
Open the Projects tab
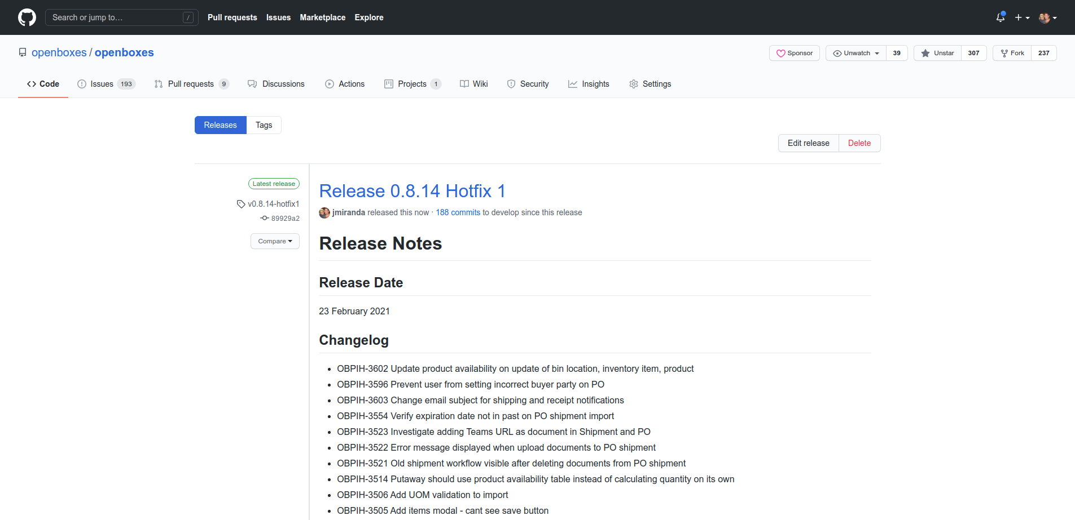413,84
